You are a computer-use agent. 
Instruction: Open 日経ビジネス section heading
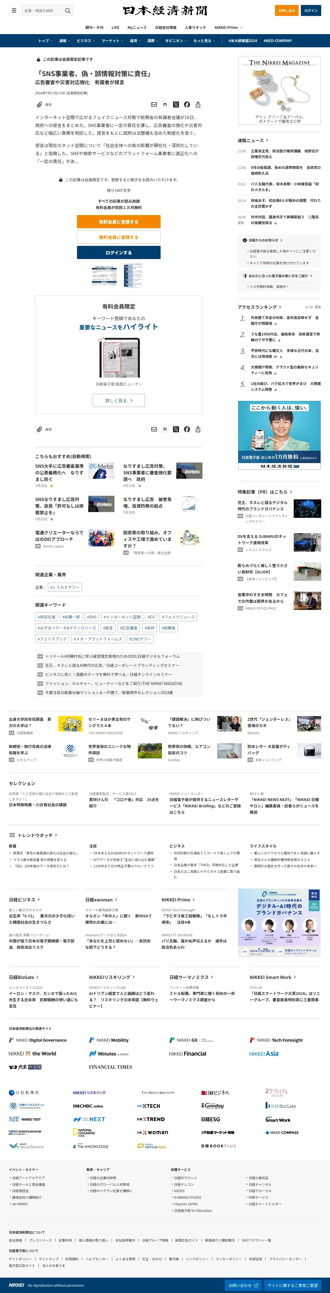click(x=24, y=899)
